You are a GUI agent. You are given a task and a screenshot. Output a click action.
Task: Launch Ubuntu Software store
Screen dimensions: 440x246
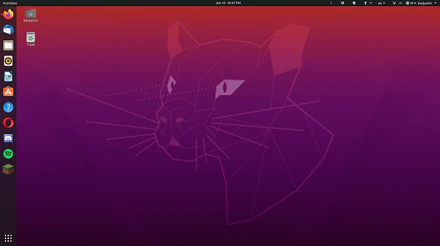pyautogui.click(x=8, y=91)
